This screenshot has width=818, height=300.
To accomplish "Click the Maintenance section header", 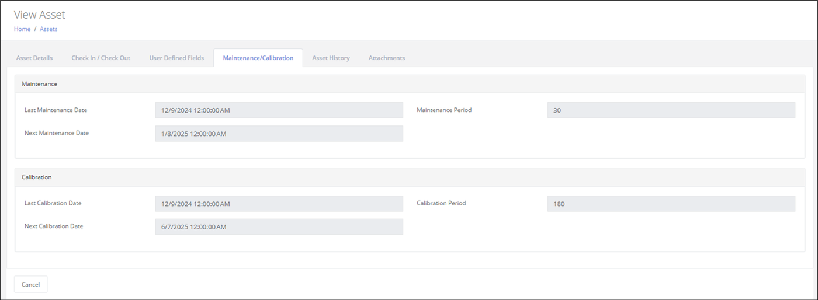I will (410, 84).
